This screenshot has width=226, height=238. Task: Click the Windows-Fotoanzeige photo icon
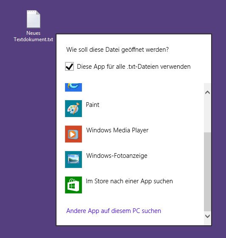[73, 160]
